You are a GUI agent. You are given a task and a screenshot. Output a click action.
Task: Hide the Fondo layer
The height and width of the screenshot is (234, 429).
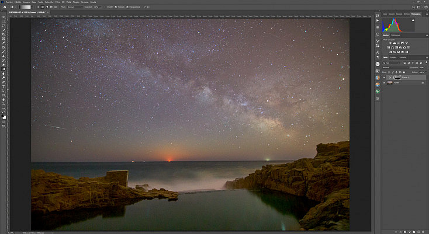tap(383, 83)
